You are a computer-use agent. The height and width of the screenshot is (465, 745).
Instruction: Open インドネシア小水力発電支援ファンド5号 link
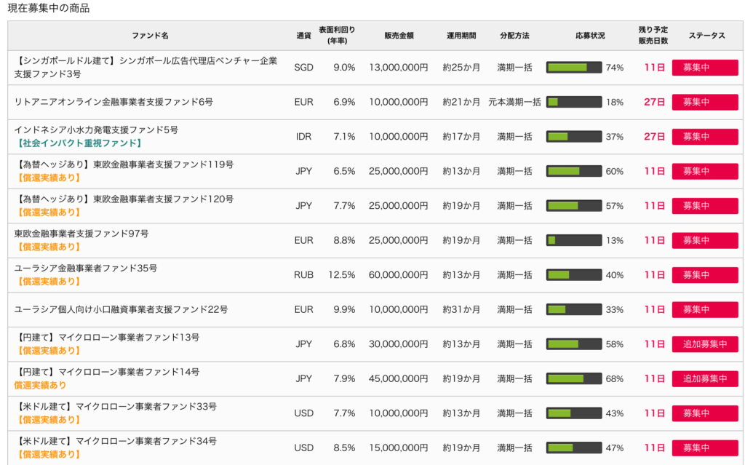click(96, 130)
